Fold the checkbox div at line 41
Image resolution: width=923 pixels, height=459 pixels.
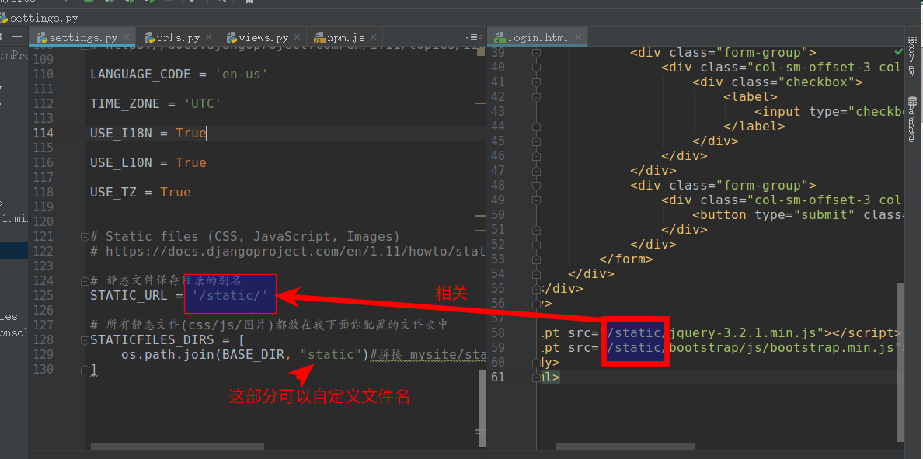(536, 82)
